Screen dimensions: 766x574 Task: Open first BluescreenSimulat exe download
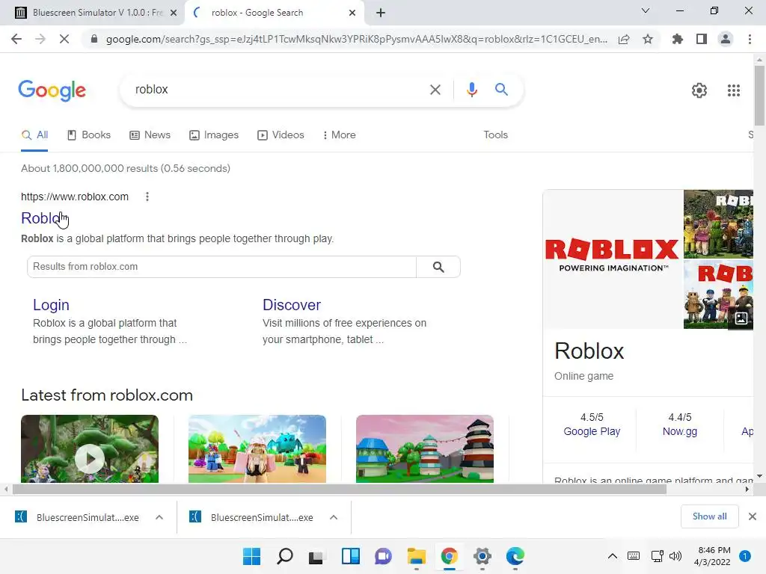click(x=78, y=517)
